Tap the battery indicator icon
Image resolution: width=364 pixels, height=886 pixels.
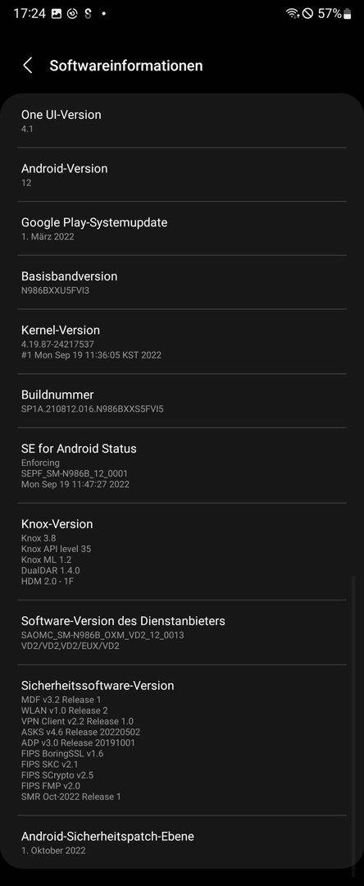pyautogui.click(x=347, y=14)
